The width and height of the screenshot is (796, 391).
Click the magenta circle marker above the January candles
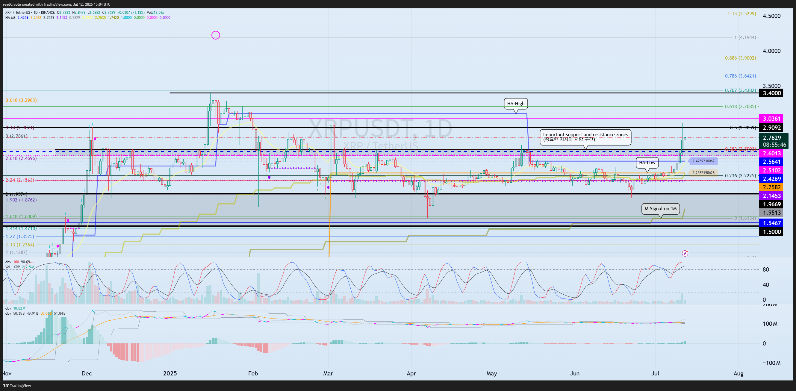(216, 35)
